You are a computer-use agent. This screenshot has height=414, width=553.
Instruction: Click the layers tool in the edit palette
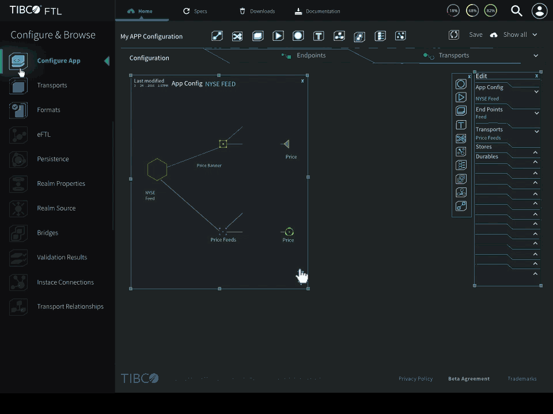[x=461, y=111]
